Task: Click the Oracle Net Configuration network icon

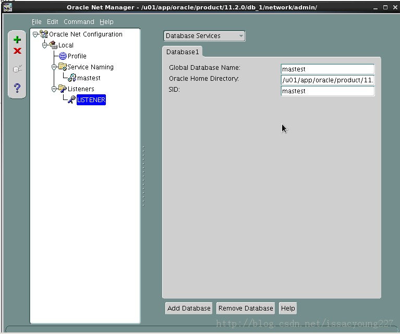Action: 44,34
